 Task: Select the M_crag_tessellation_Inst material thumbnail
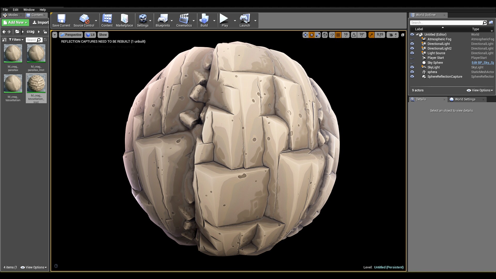[36, 83]
